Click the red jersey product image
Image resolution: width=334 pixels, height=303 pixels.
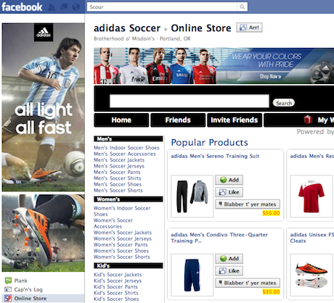(x=311, y=196)
